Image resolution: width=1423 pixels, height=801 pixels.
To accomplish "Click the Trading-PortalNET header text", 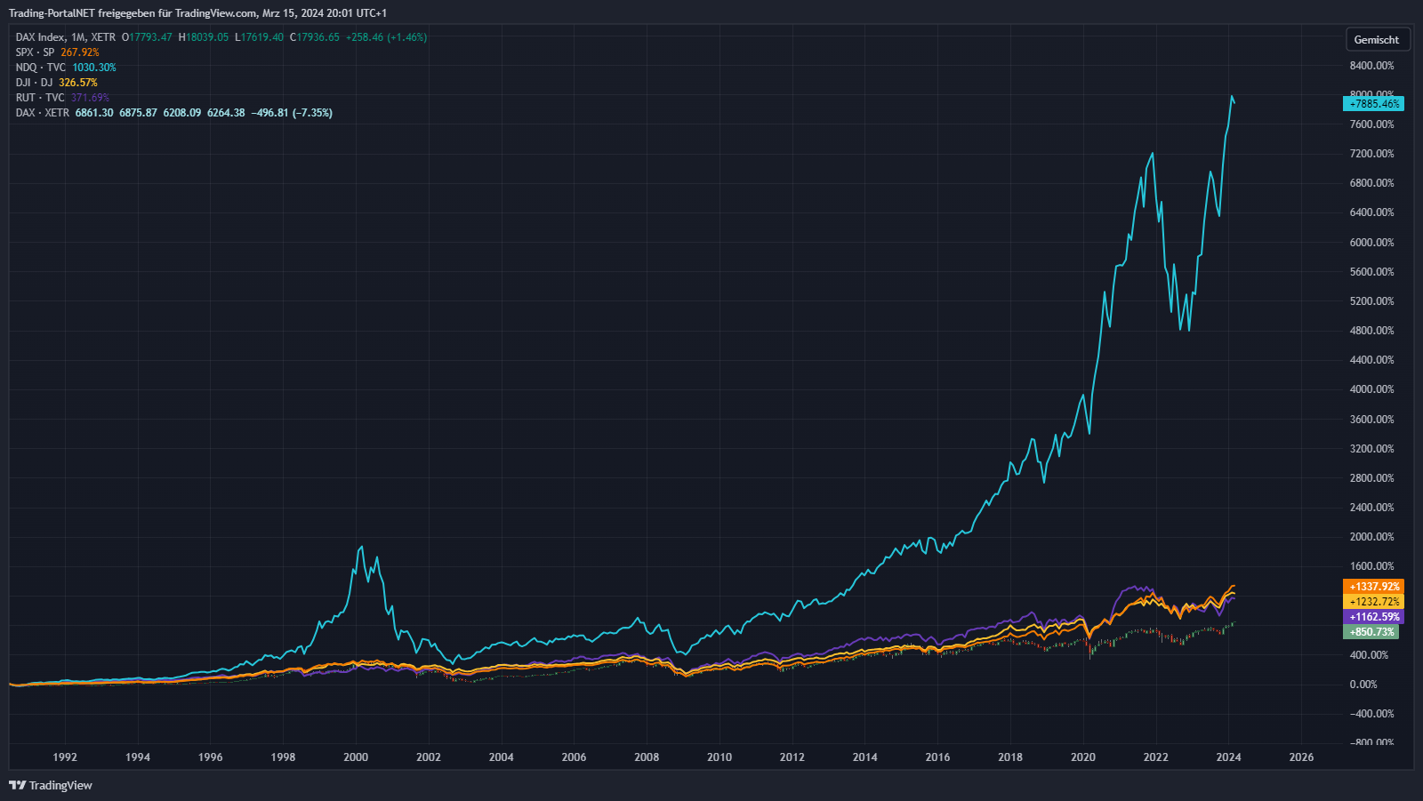I will pos(197,13).
